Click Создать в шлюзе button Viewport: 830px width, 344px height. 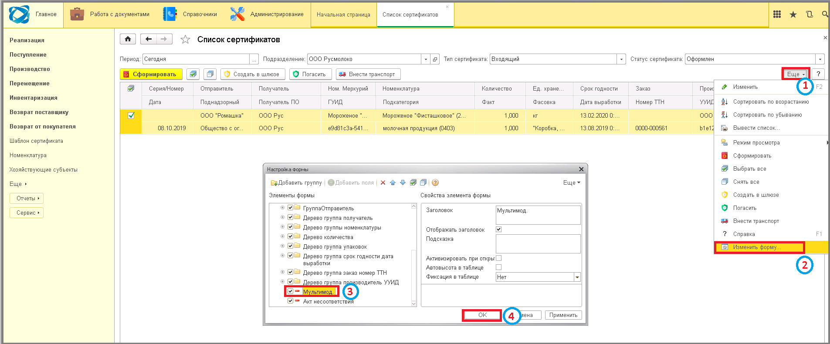pyautogui.click(x=253, y=74)
